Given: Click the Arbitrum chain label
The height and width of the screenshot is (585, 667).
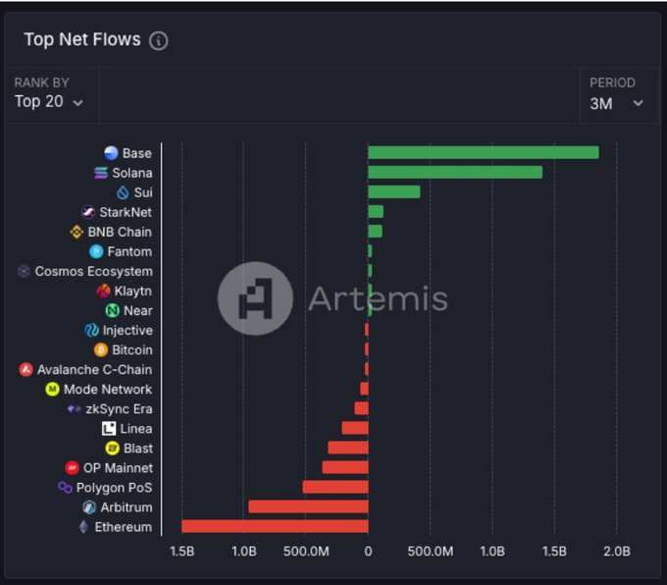Looking at the screenshot, I should click(x=127, y=507).
